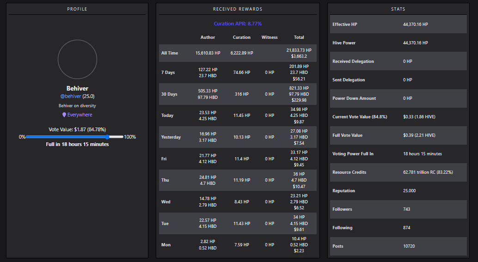This screenshot has height=262, width=478.
Task: Click the Current Vote Value (84.8%) label
Action: coord(360,117)
